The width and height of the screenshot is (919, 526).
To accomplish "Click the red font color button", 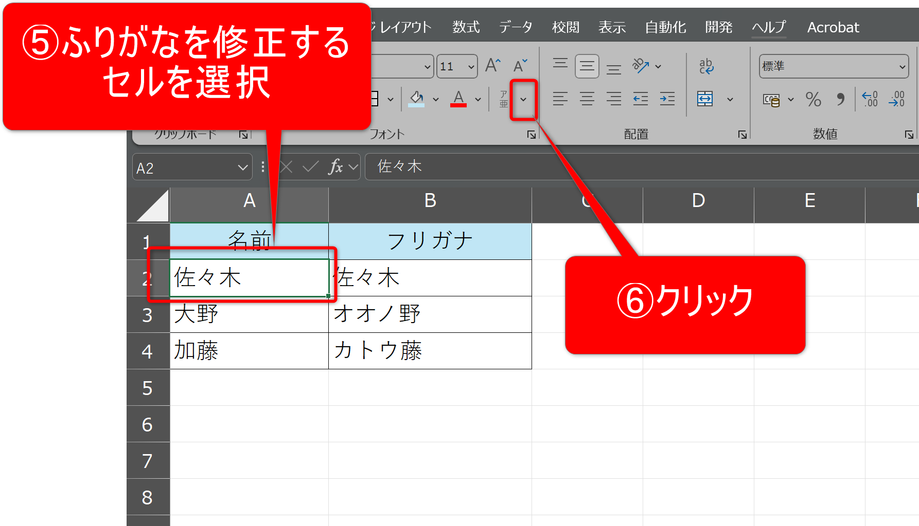I will click(x=458, y=99).
